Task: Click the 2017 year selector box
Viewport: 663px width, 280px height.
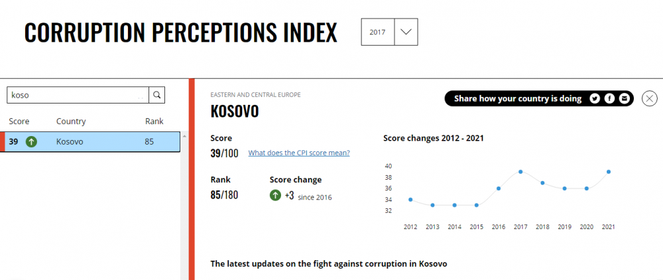Action: [378, 32]
